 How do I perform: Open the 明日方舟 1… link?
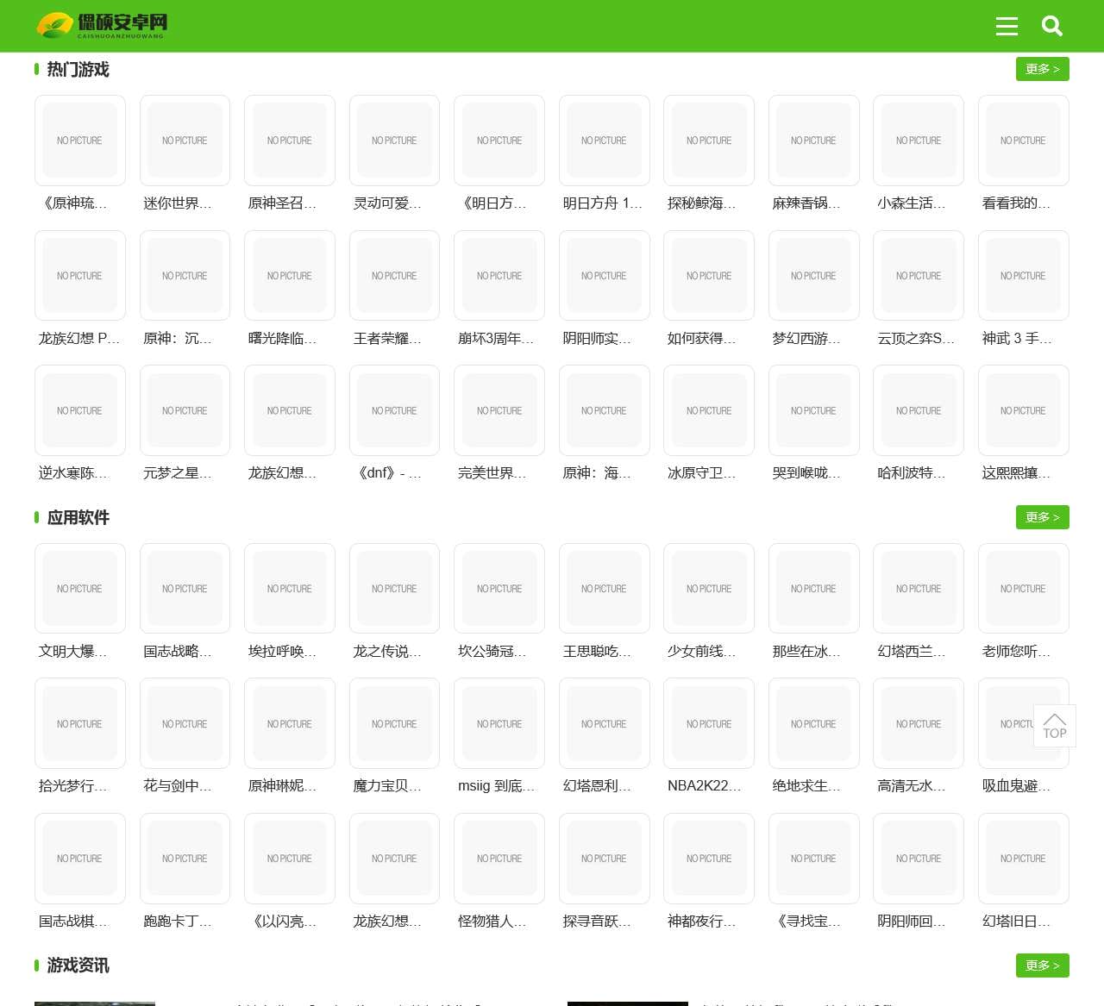[602, 203]
